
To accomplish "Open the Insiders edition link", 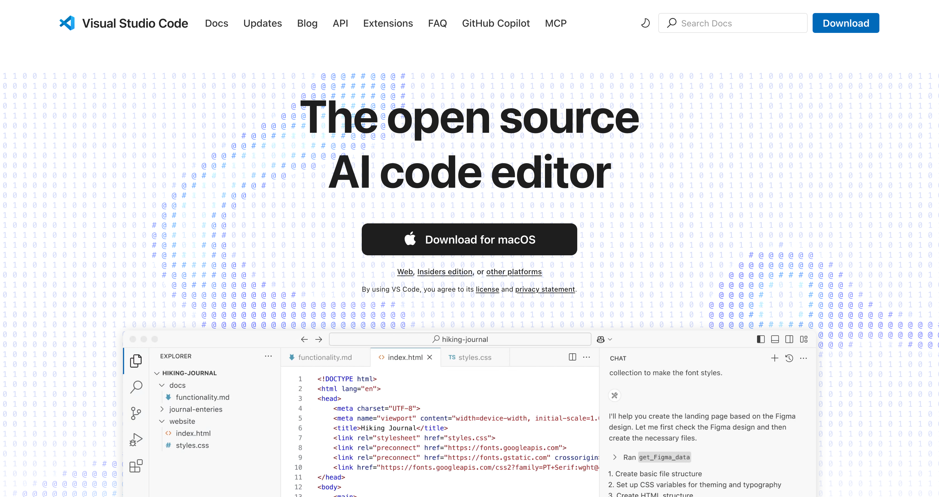I will click(444, 272).
